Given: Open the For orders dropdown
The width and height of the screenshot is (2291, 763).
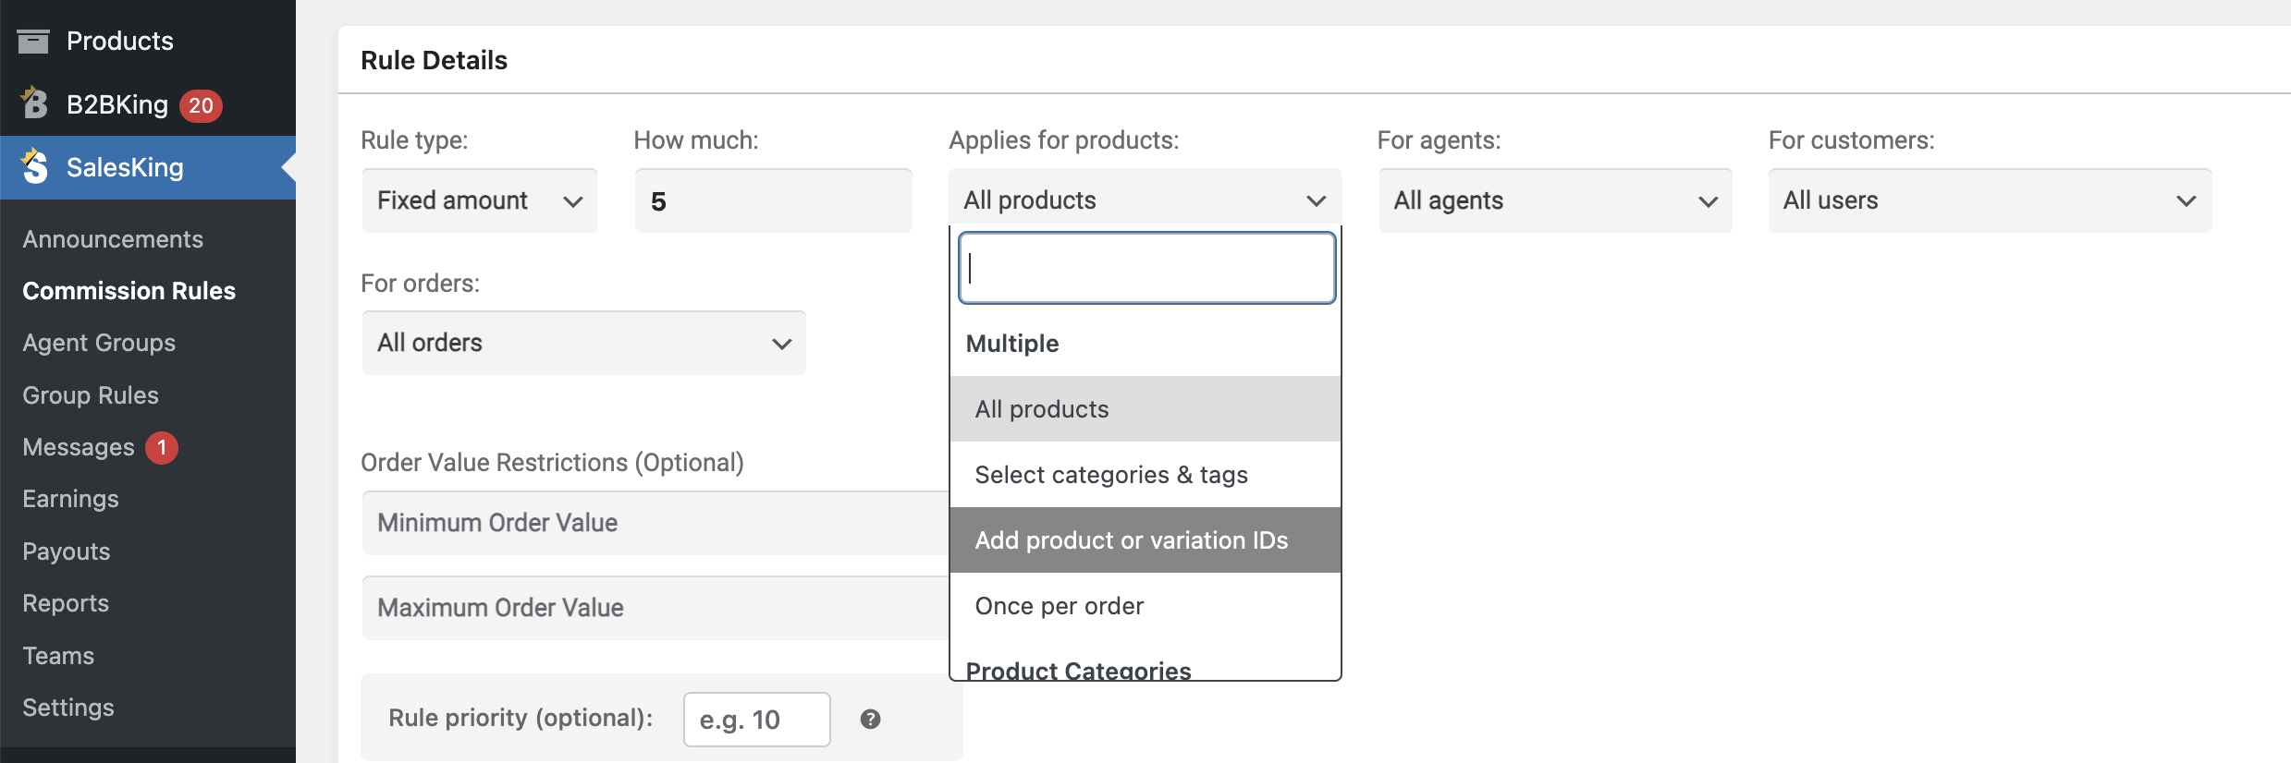Looking at the screenshot, I should 584,343.
